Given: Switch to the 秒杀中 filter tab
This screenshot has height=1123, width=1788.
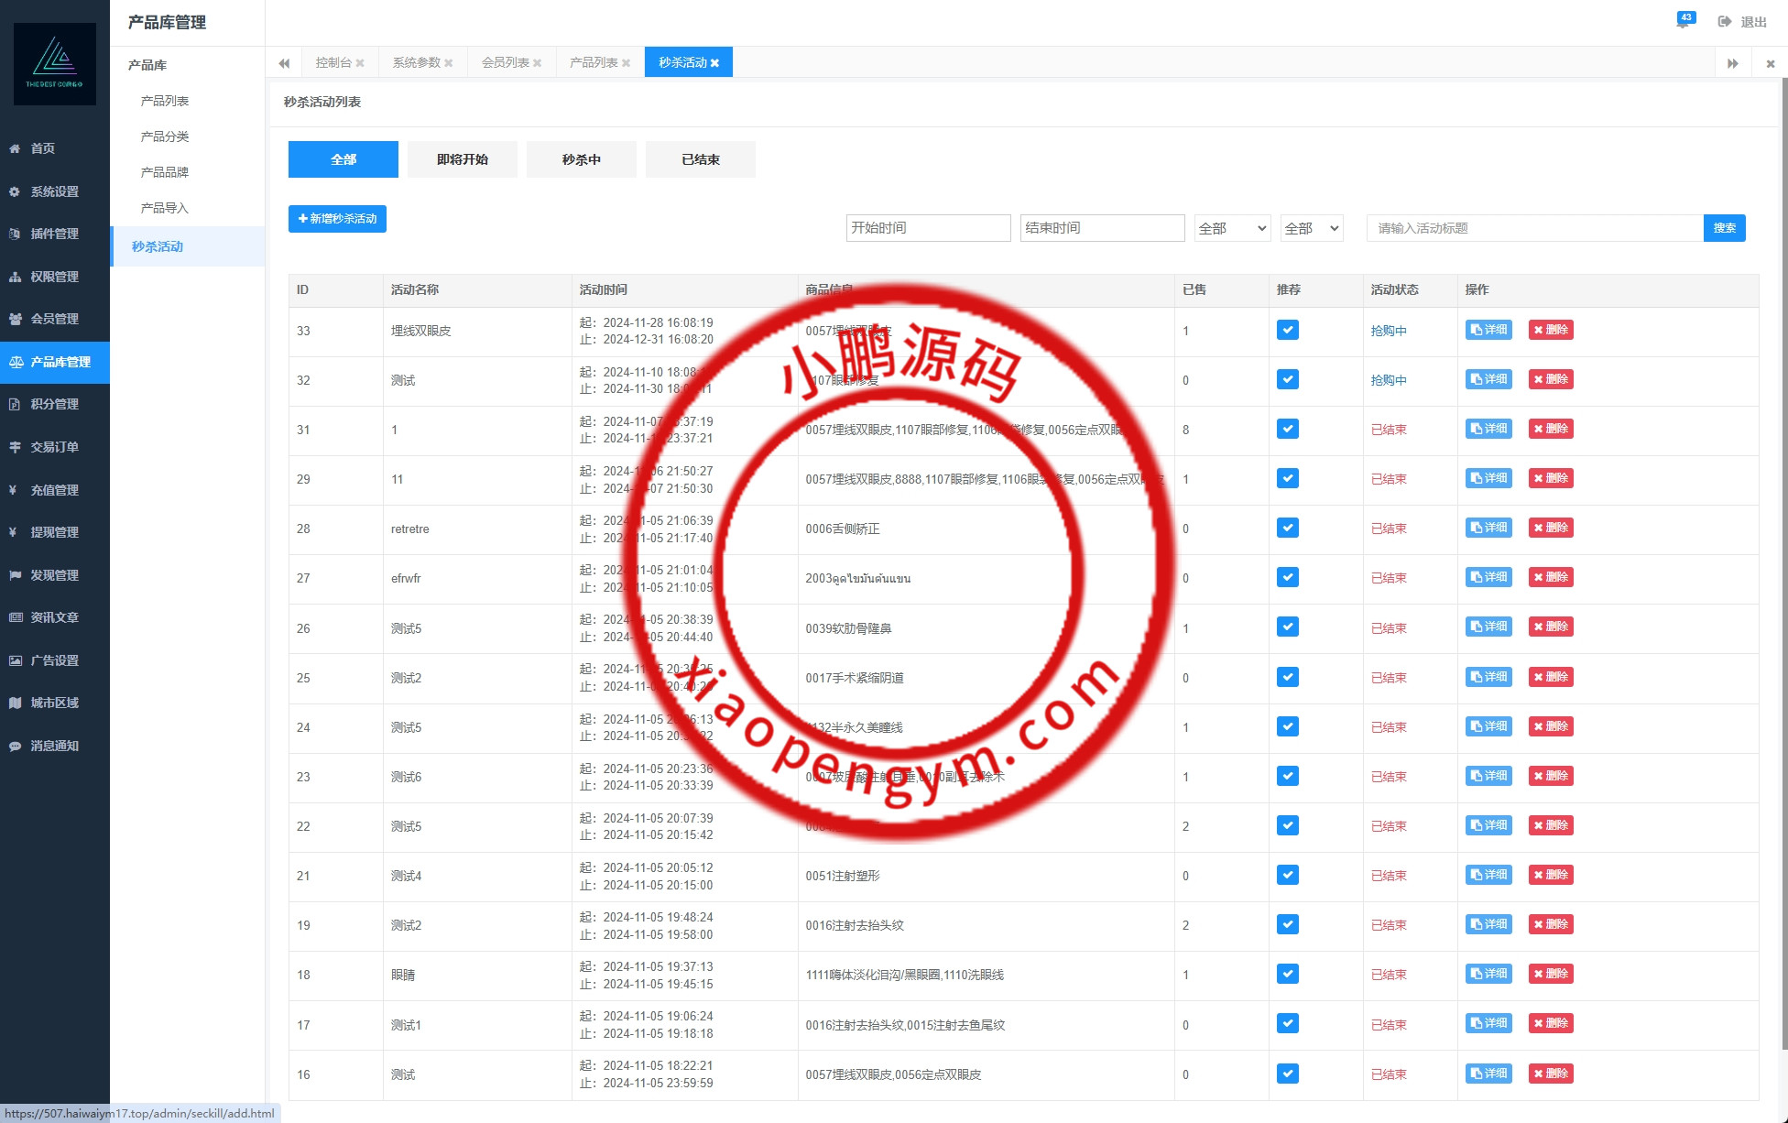Looking at the screenshot, I should [x=581, y=159].
